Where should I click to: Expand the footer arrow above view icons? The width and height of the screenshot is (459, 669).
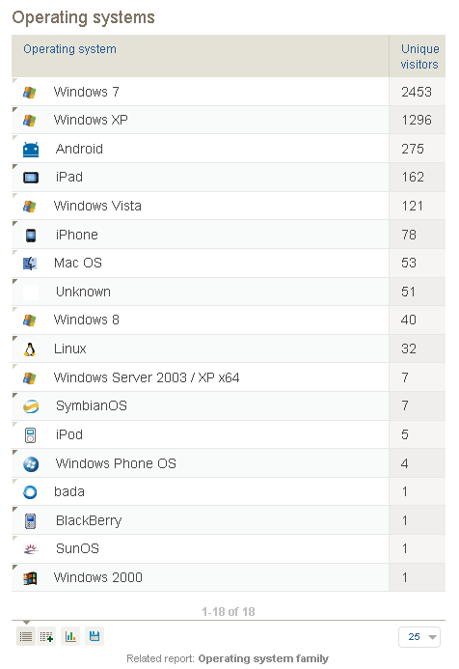point(26,622)
